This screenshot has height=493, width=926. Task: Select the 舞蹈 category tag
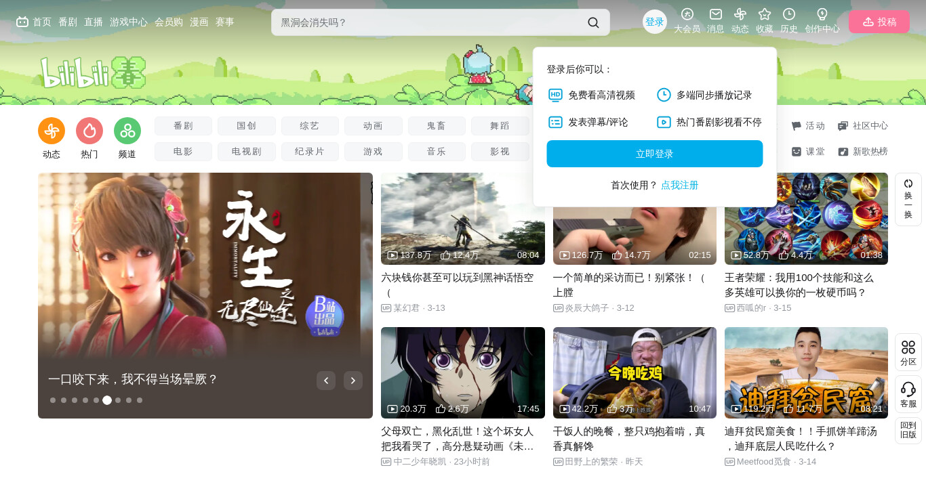(500, 126)
